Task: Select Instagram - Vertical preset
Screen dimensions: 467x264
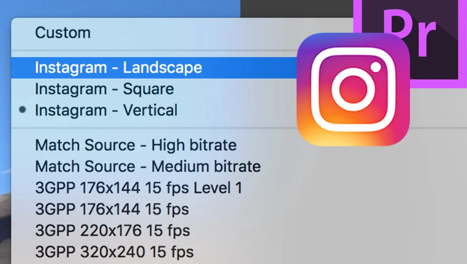Action: 106,110
